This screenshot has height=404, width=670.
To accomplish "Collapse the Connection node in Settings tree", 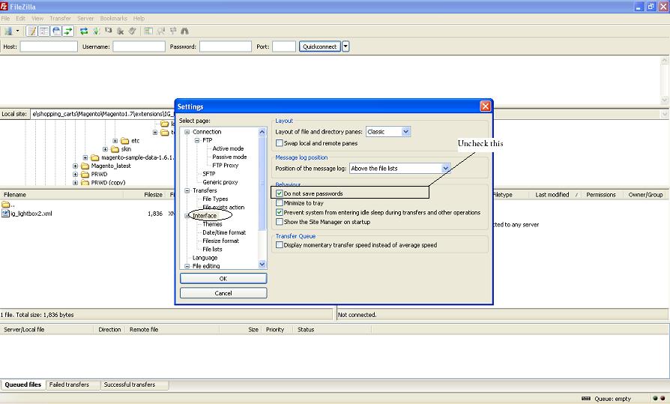I will point(187,132).
